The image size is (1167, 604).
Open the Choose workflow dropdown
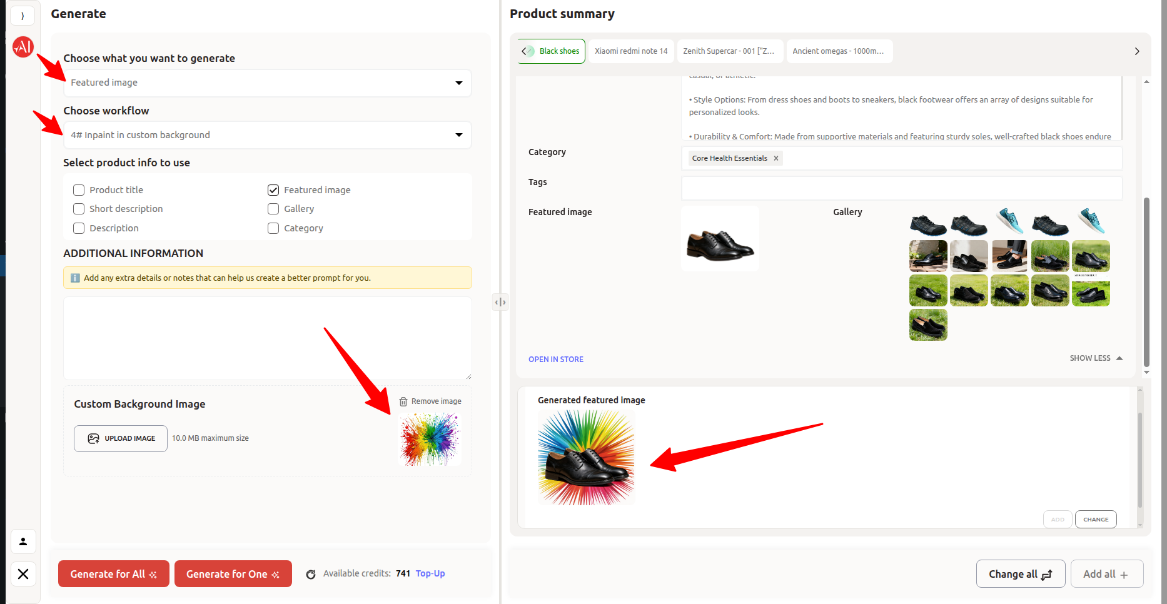point(267,135)
